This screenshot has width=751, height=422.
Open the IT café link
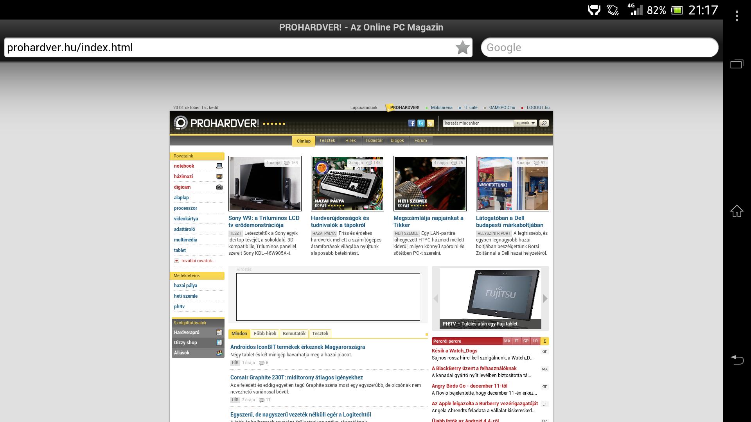471,107
